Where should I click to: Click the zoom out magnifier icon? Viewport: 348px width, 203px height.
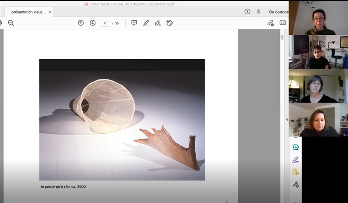tap(11, 23)
